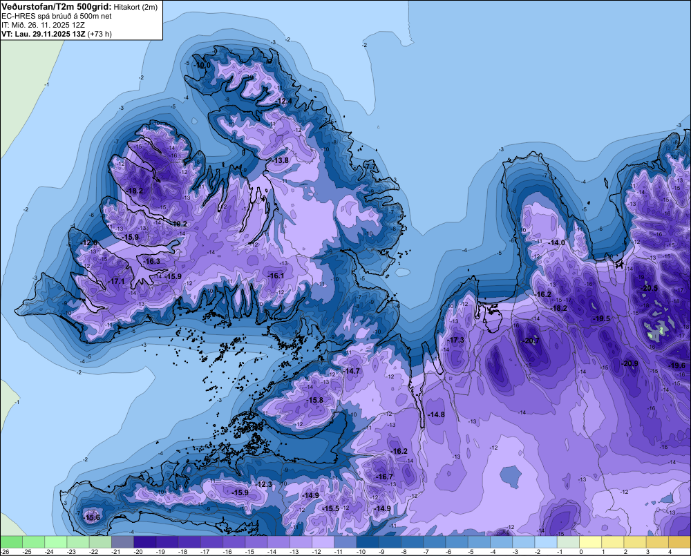The width and height of the screenshot is (691, 556).
Task: Click the -16.1 temperature label
Action: 276,276
